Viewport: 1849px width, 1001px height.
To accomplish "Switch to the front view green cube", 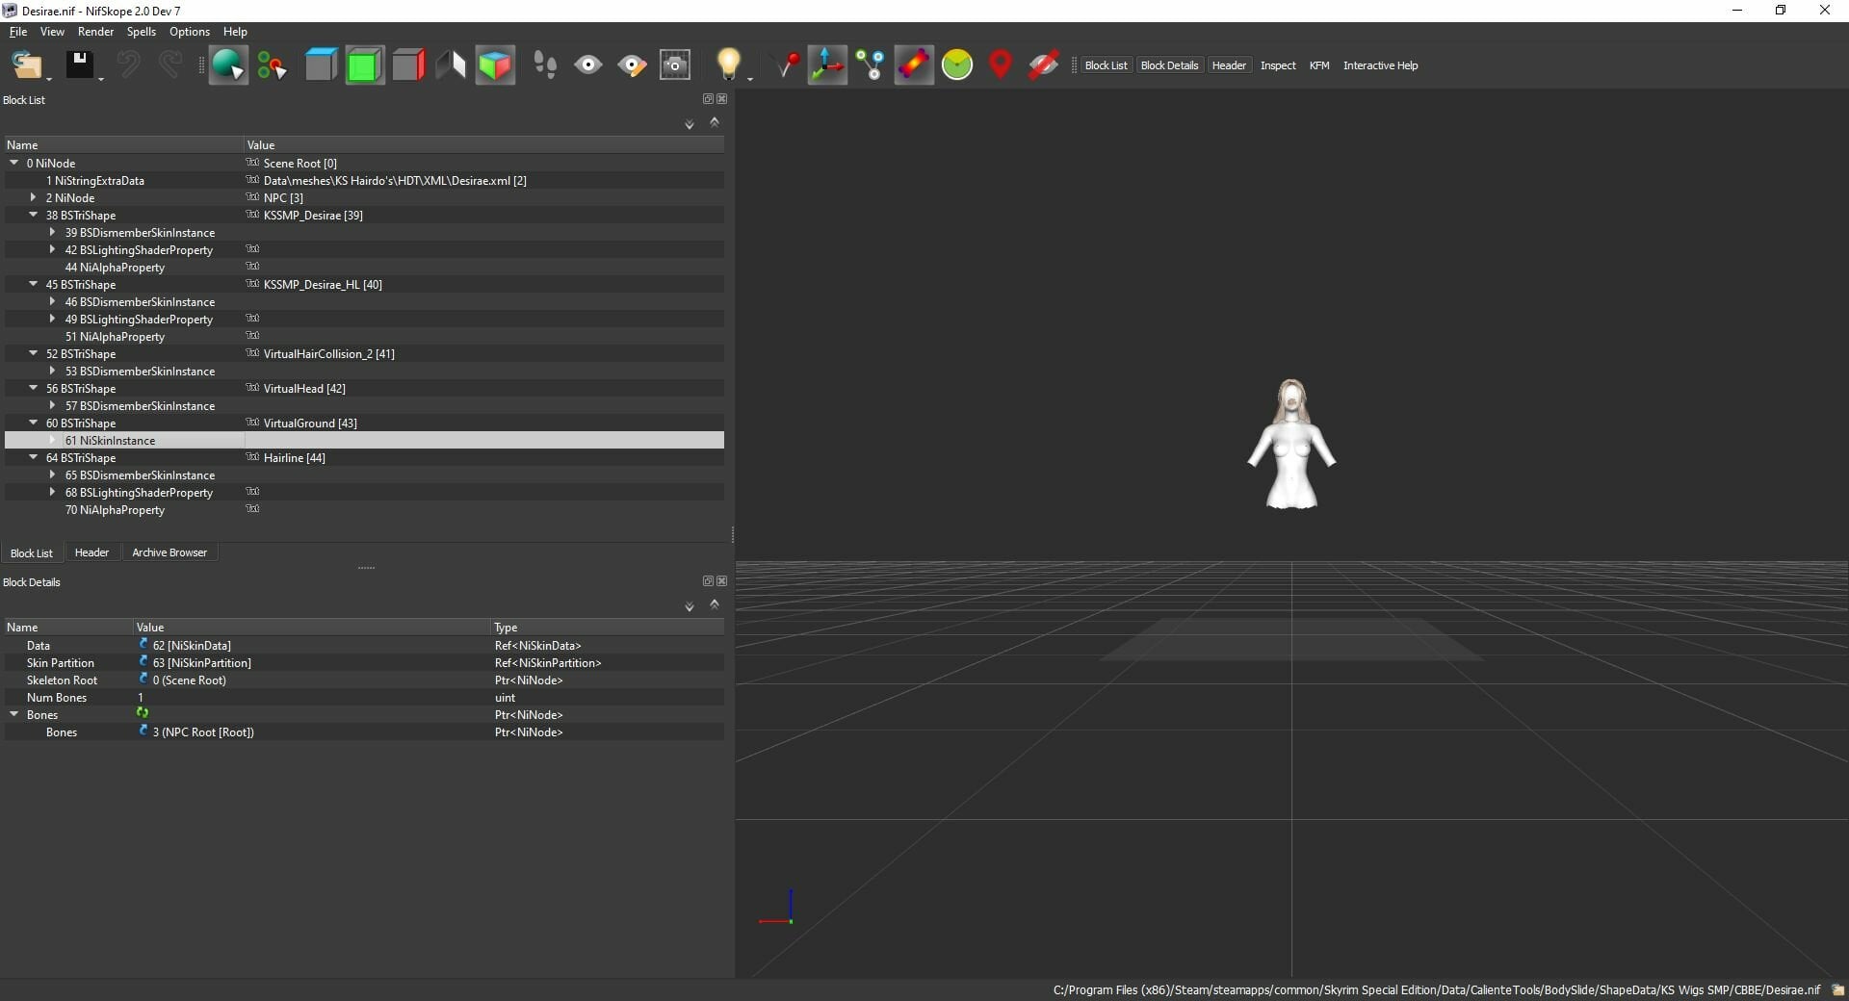I will pyautogui.click(x=364, y=65).
